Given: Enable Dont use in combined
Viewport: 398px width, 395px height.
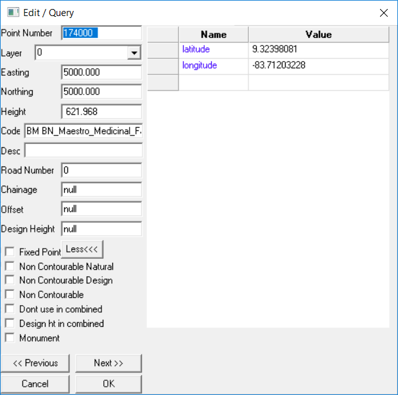Looking at the screenshot, I should point(10,309).
